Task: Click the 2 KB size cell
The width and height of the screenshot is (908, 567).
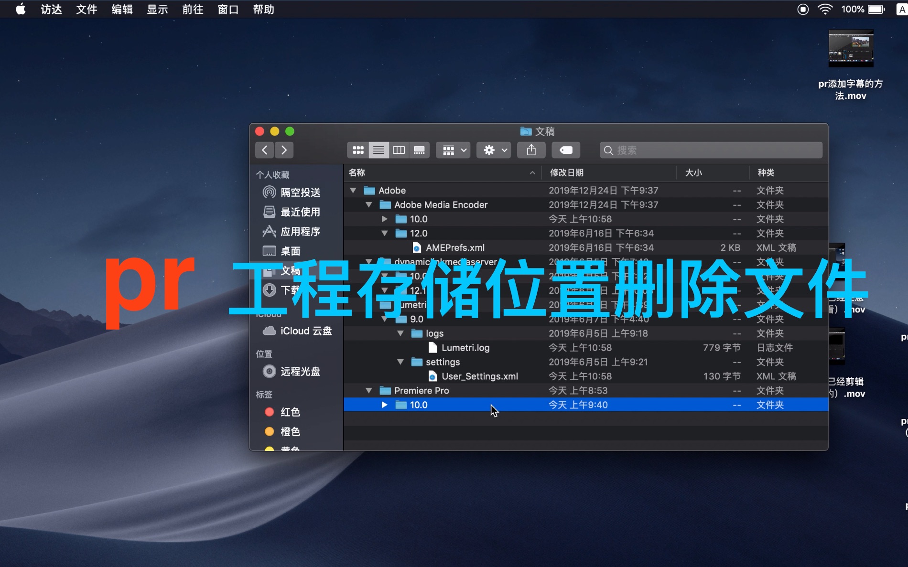Action: (x=730, y=247)
